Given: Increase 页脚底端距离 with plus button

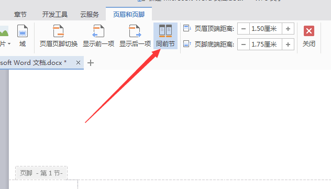Looking at the screenshot, I should pos(288,45).
